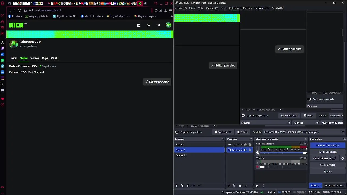Open the Editar menu in OBS
Viewport: 347px width, 195px height.
click(x=192, y=8)
